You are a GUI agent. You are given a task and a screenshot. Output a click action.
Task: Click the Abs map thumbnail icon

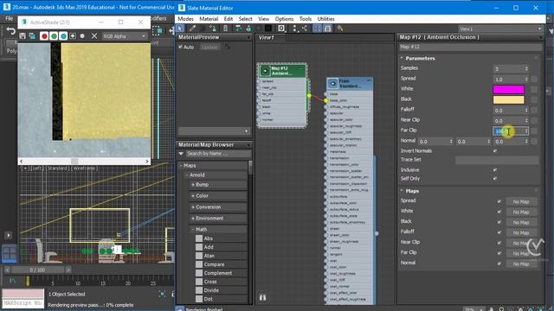(x=199, y=238)
